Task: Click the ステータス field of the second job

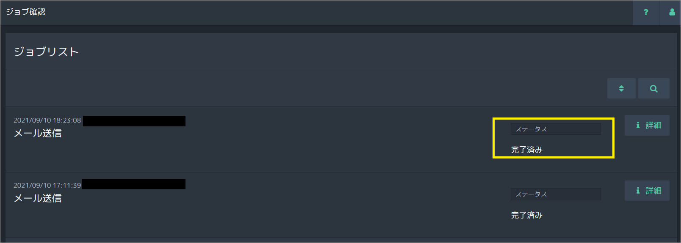Action: [556, 194]
